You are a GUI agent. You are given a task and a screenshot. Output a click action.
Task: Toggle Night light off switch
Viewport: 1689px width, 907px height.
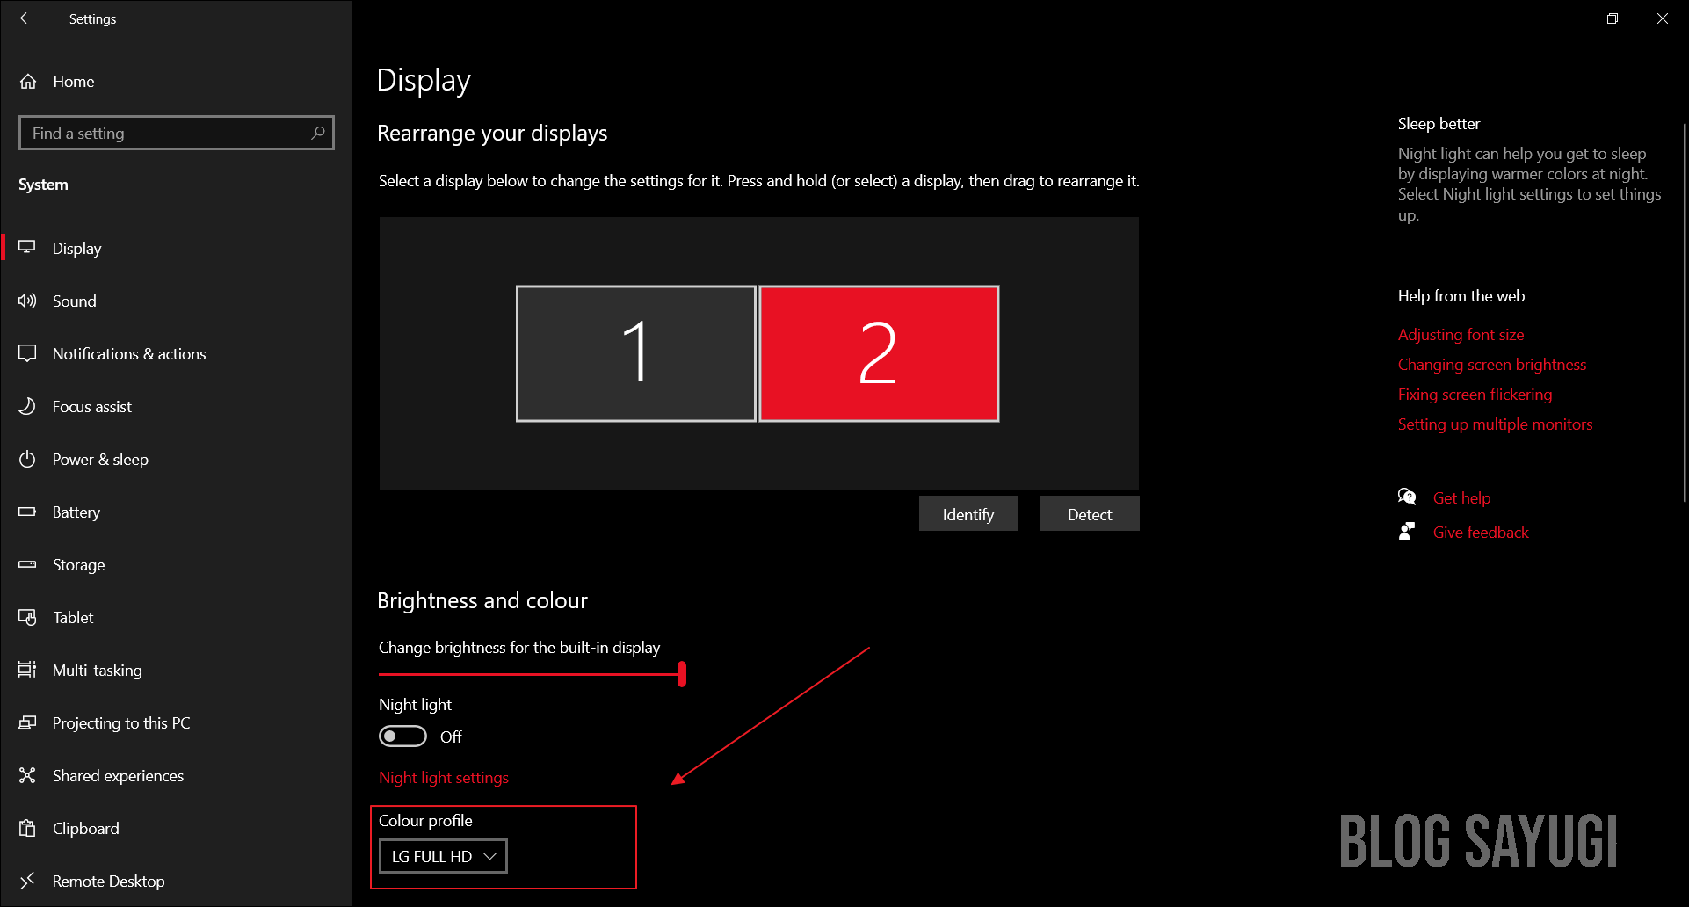pos(402,736)
